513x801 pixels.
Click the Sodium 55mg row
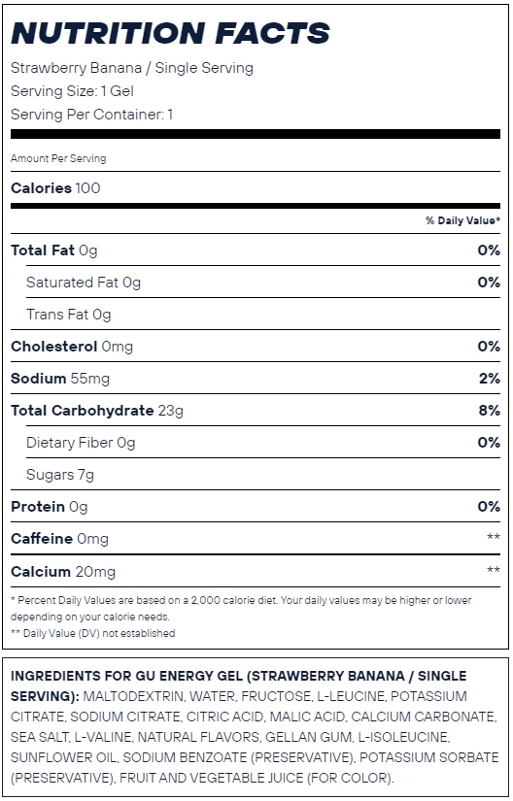click(x=256, y=379)
